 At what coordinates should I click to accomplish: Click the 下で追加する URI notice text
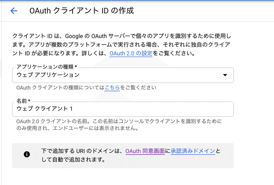click(x=82, y=151)
